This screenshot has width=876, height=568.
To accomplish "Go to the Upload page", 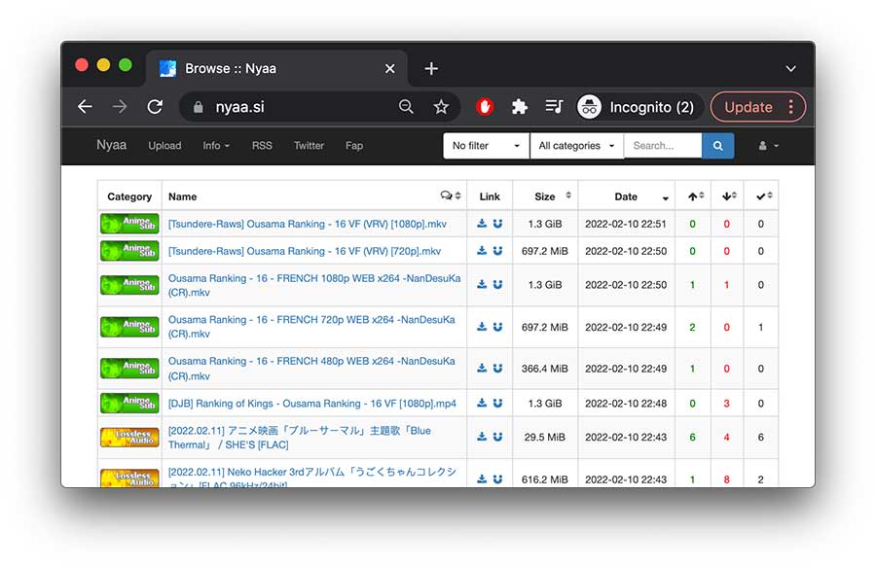I will coord(164,146).
